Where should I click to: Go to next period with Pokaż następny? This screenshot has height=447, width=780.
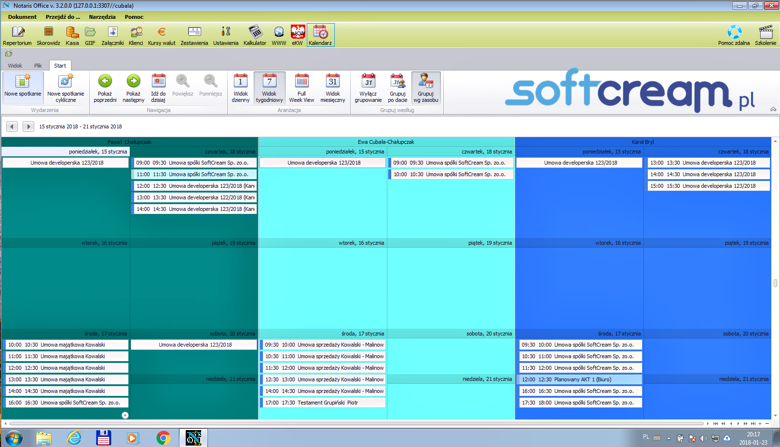point(134,88)
